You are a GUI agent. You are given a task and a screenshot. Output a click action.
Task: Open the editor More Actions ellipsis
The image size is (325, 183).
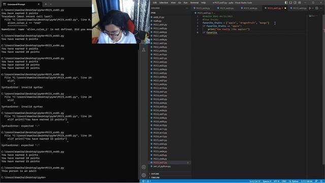tap(321, 8)
